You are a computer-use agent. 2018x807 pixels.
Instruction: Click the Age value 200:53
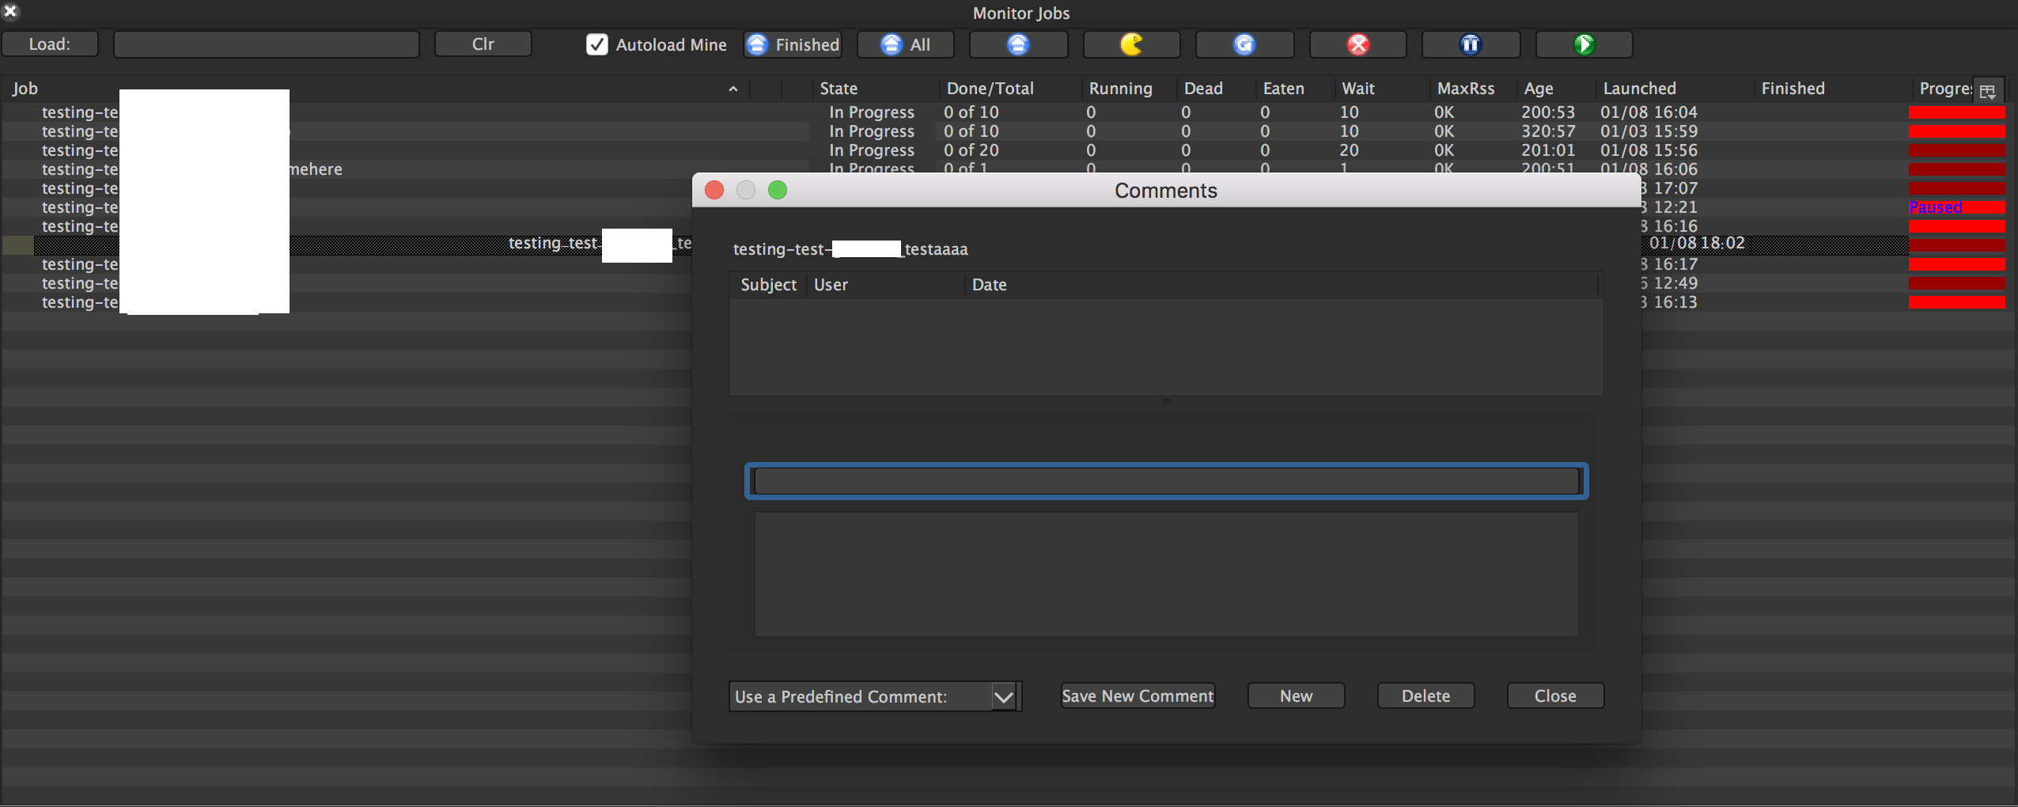click(1547, 112)
